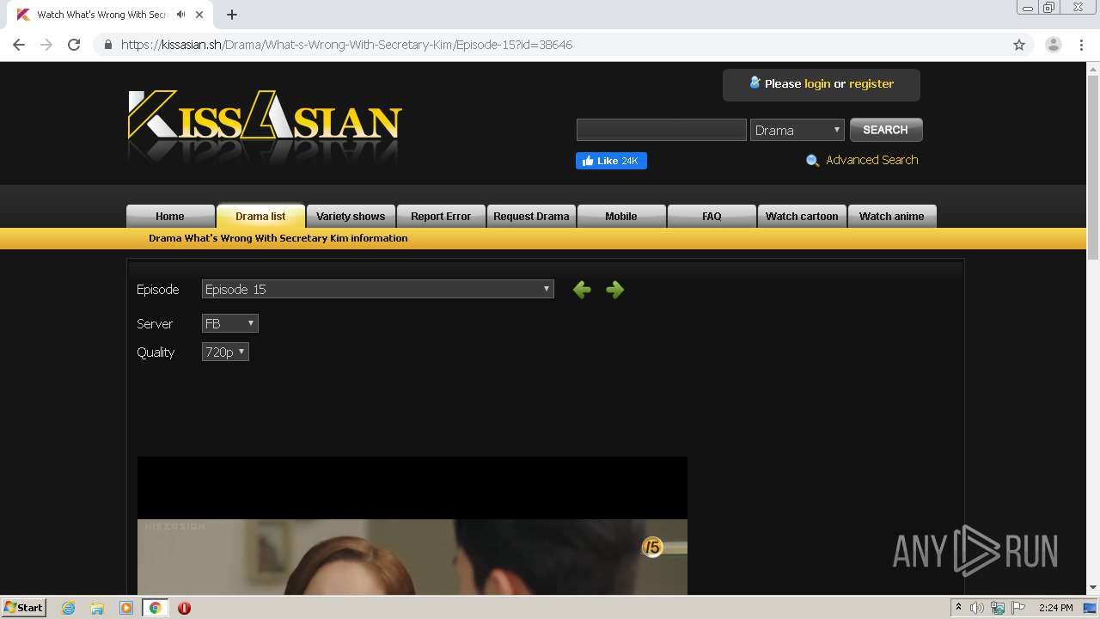1100x619 pixels.
Task: Open the Advanced Search link
Action: pos(872,160)
